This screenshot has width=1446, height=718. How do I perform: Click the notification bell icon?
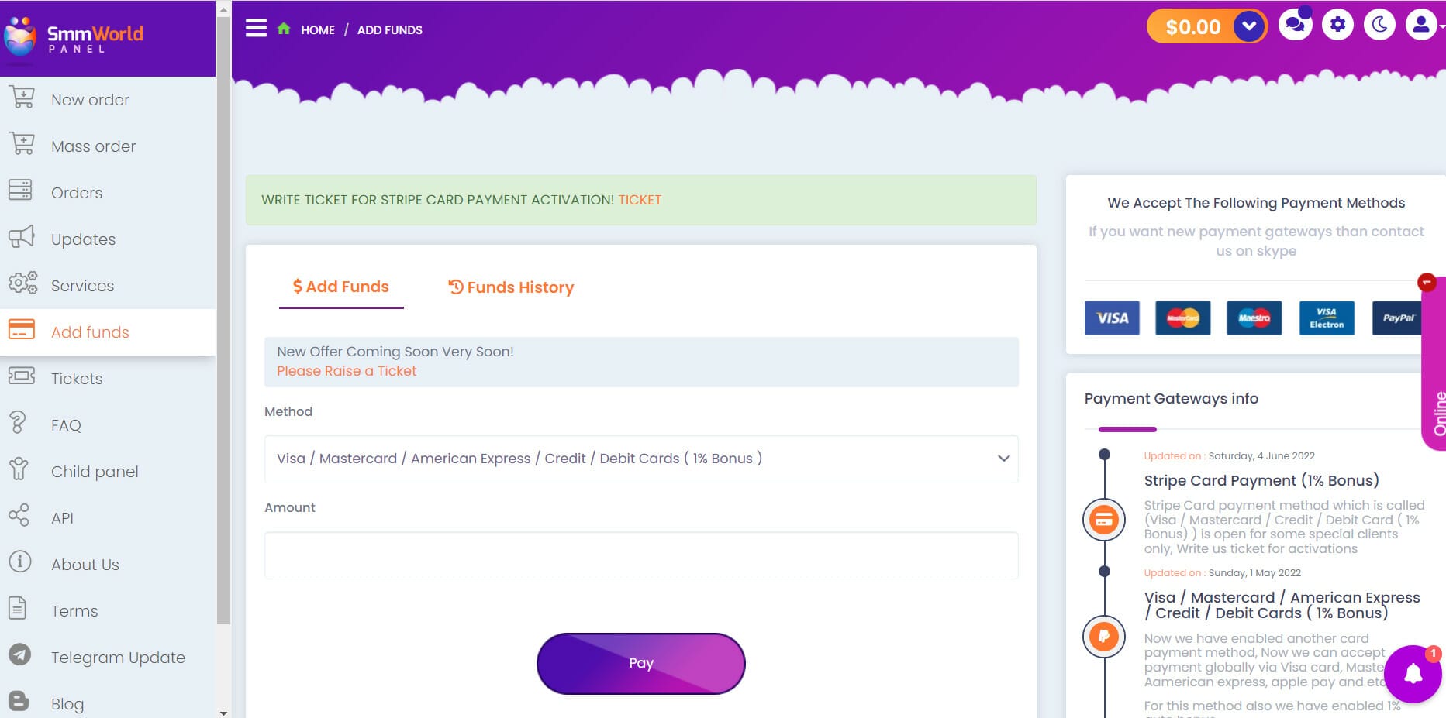click(1413, 674)
